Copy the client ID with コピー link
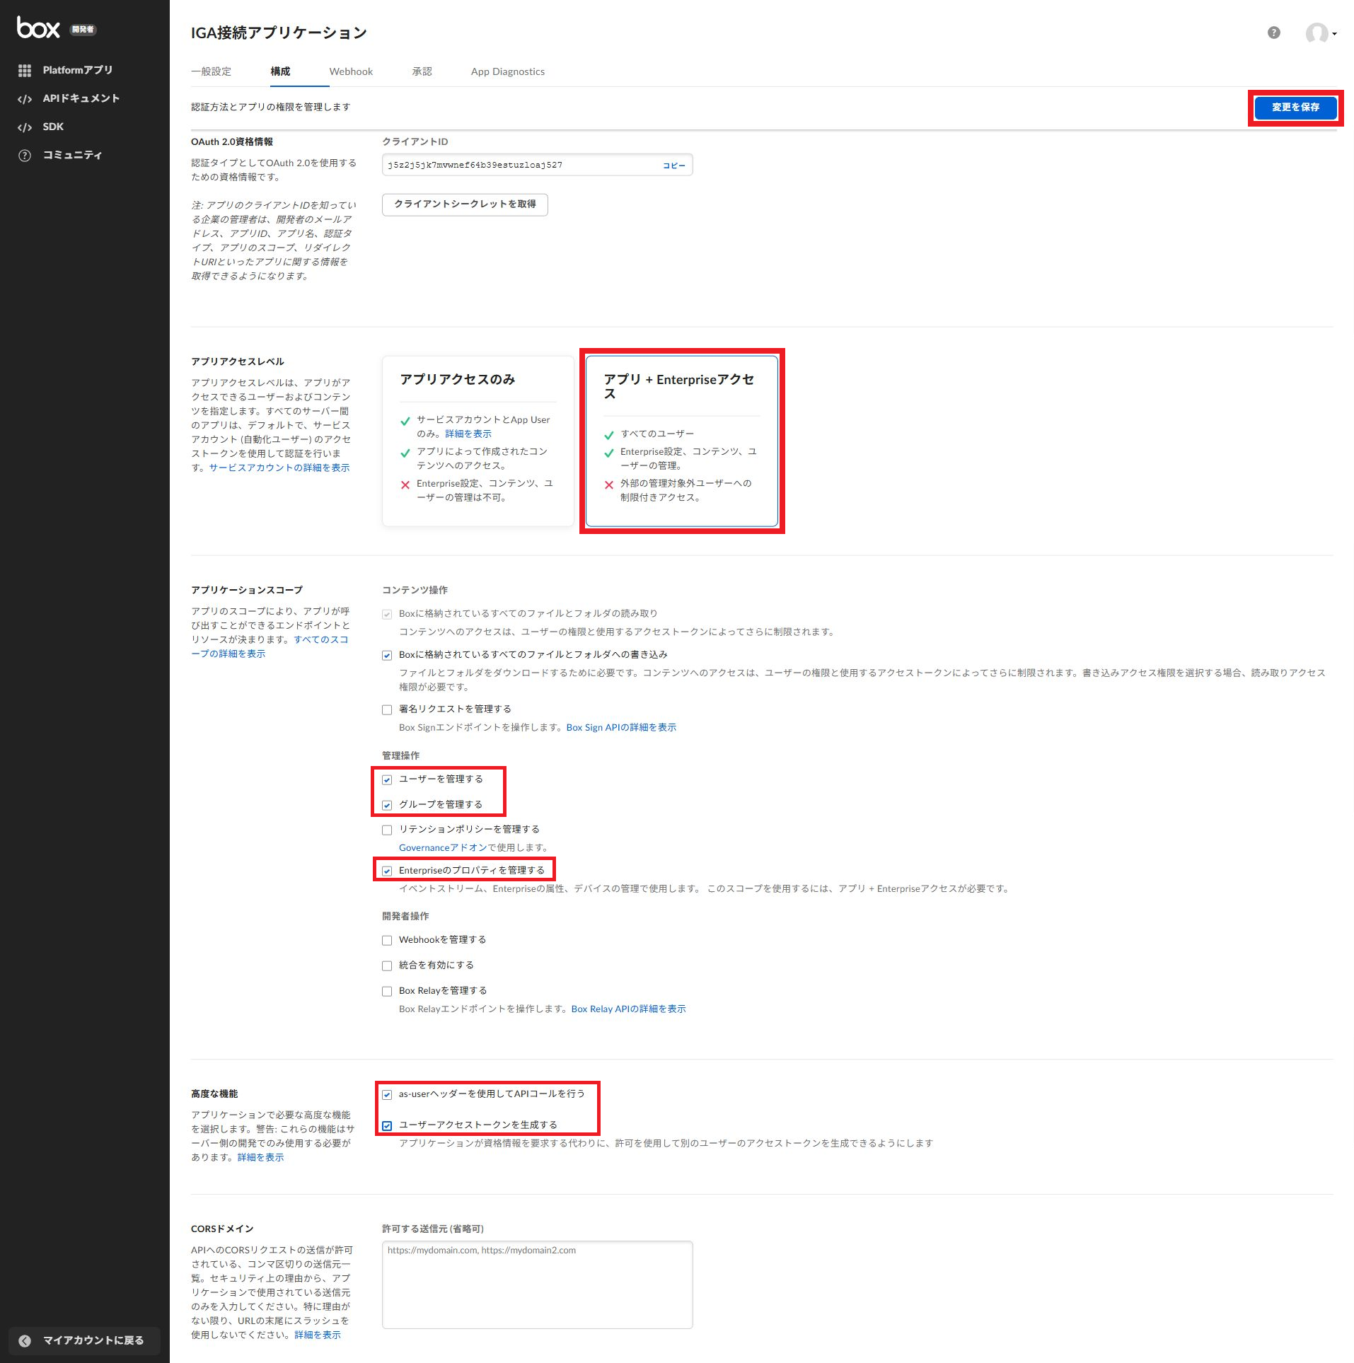 pyautogui.click(x=673, y=166)
